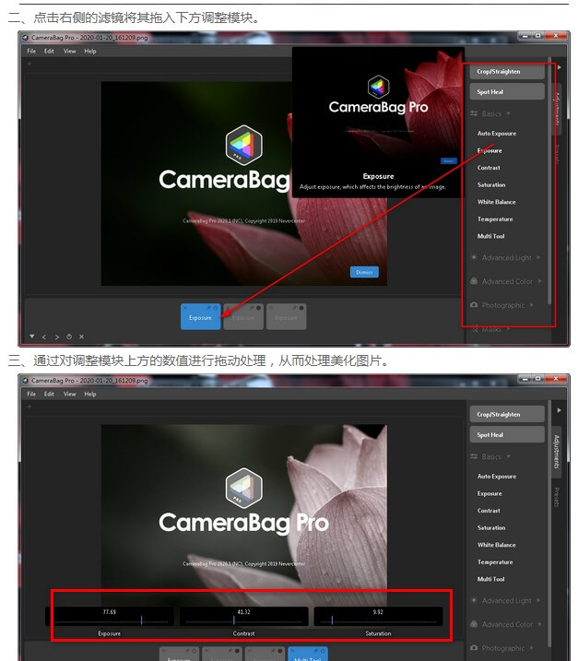Click the Exposure slider showing 77.69

point(110,617)
